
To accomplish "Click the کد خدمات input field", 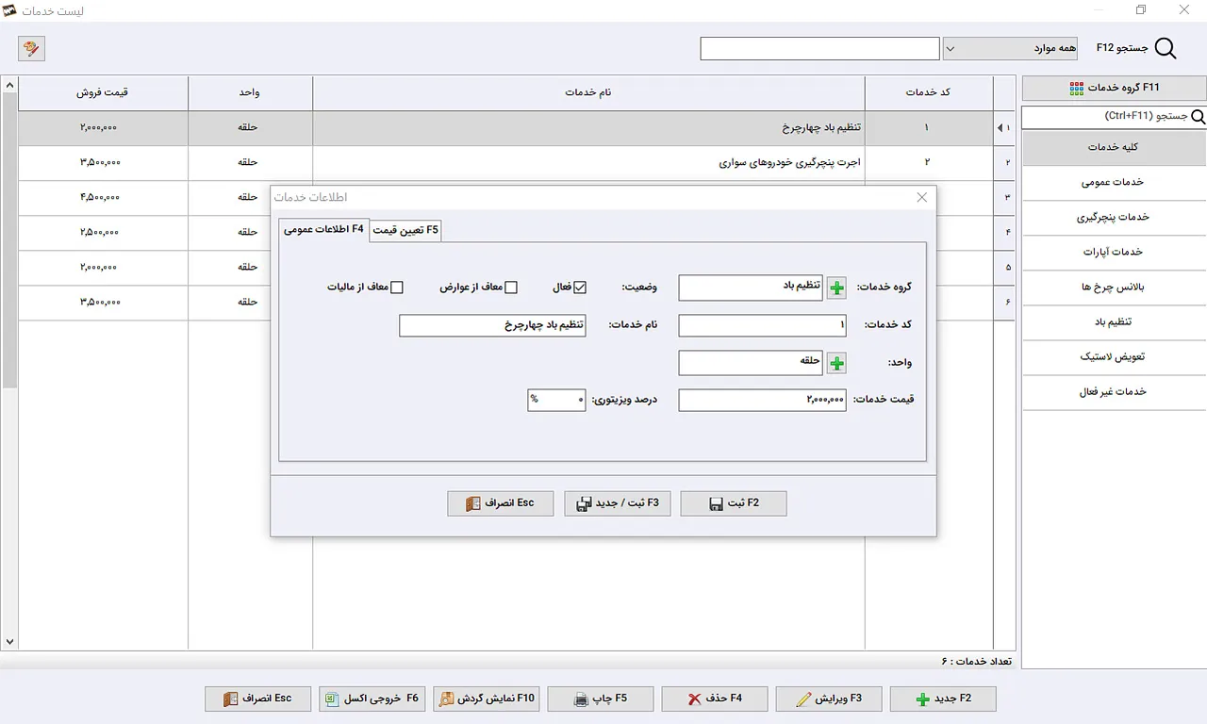I will (x=763, y=325).
